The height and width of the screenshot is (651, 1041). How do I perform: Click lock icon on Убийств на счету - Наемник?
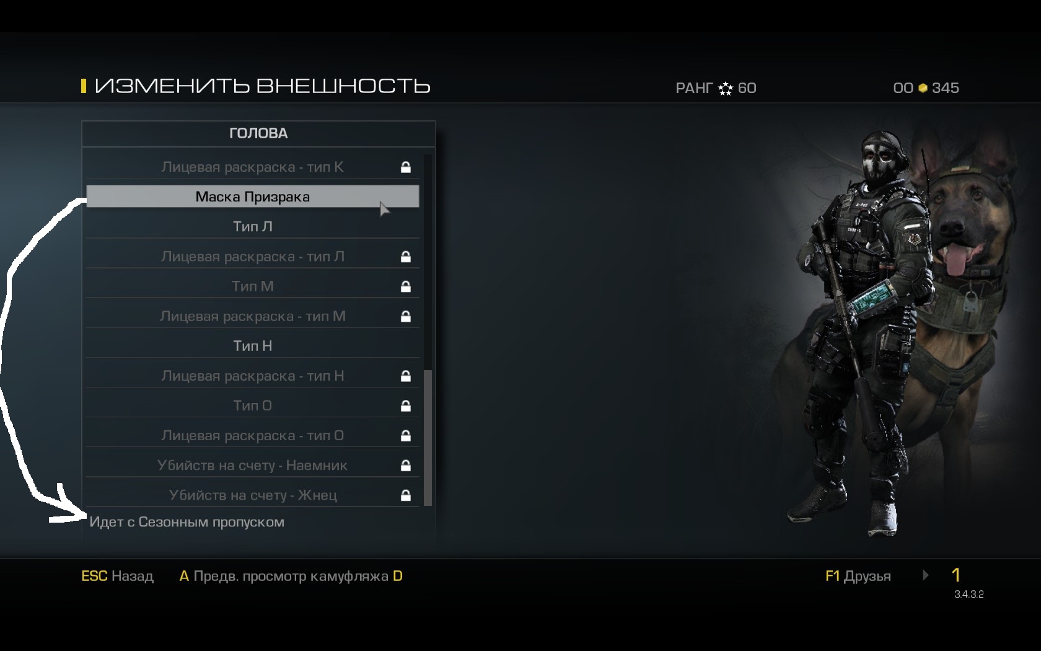[405, 466]
